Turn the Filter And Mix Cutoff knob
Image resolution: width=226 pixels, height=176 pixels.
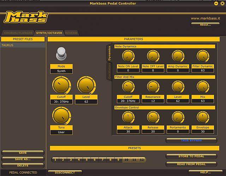(x=128, y=87)
